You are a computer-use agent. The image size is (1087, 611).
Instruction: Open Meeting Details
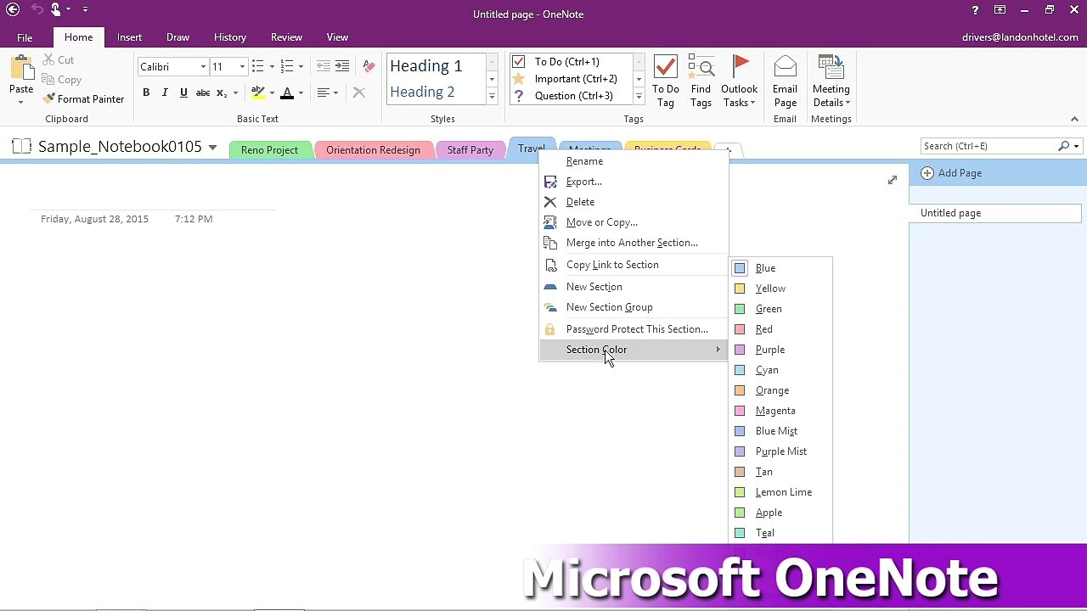(831, 81)
